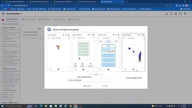
Task: Click bottom home icon in Bottom Bar preview
Action: point(83,69)
